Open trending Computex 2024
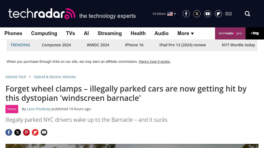This screenshot has width=264, height=148. tap(56, 45)
